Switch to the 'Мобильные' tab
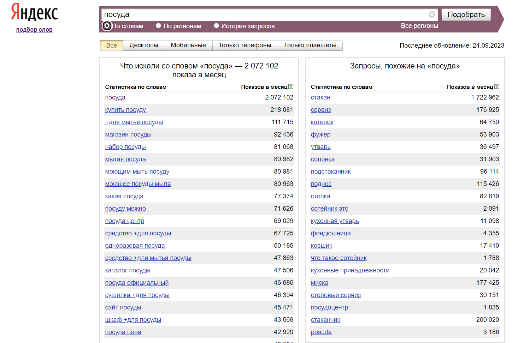Viewport: 518px width, 343px height. [x=188, y=45]
